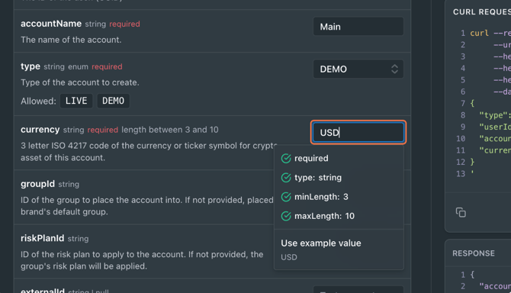Viewport: 511px width, 293px height.
Task: Click the USD example value text
Action: point(289,257)
